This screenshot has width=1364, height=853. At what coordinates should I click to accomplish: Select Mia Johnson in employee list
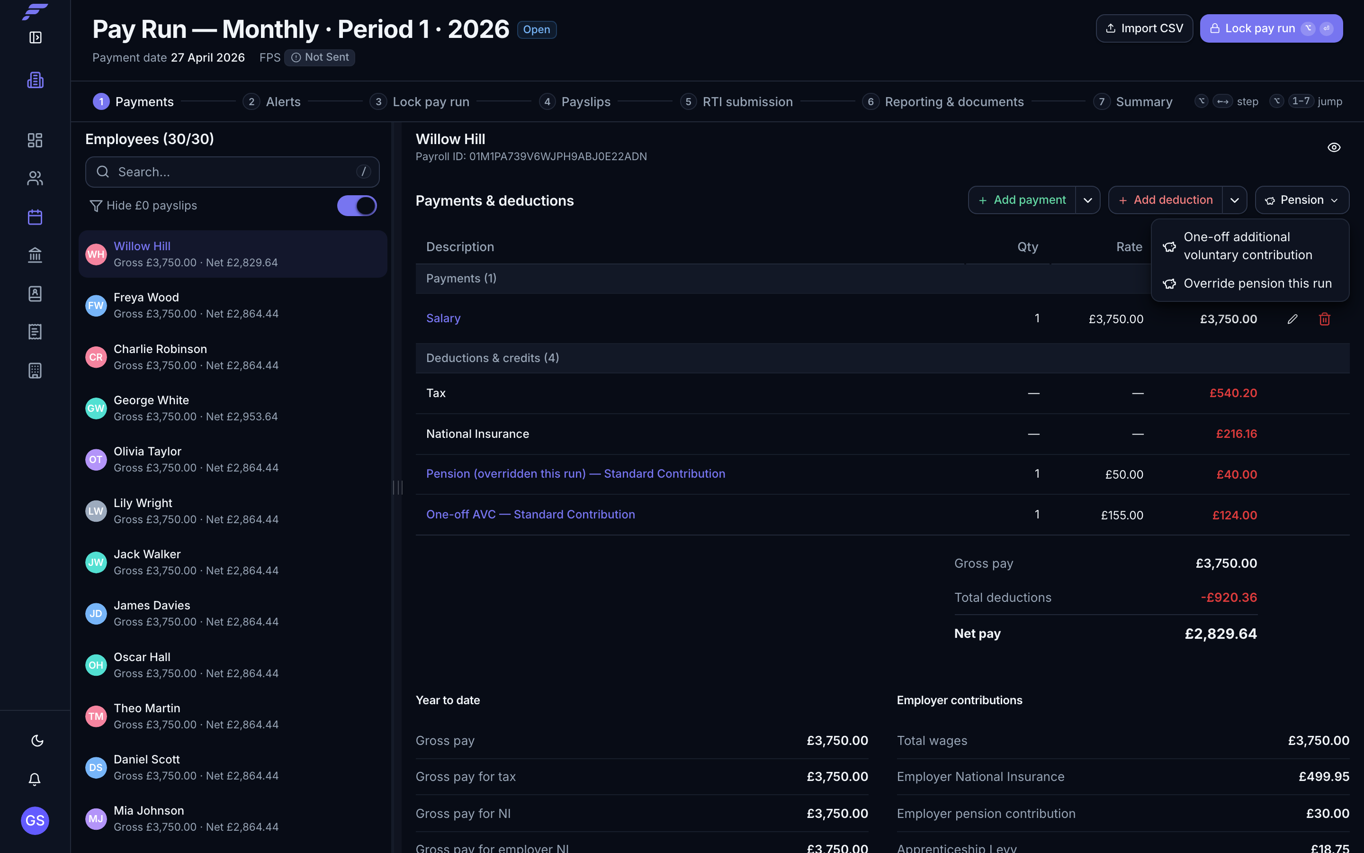[x=233, y=819]
